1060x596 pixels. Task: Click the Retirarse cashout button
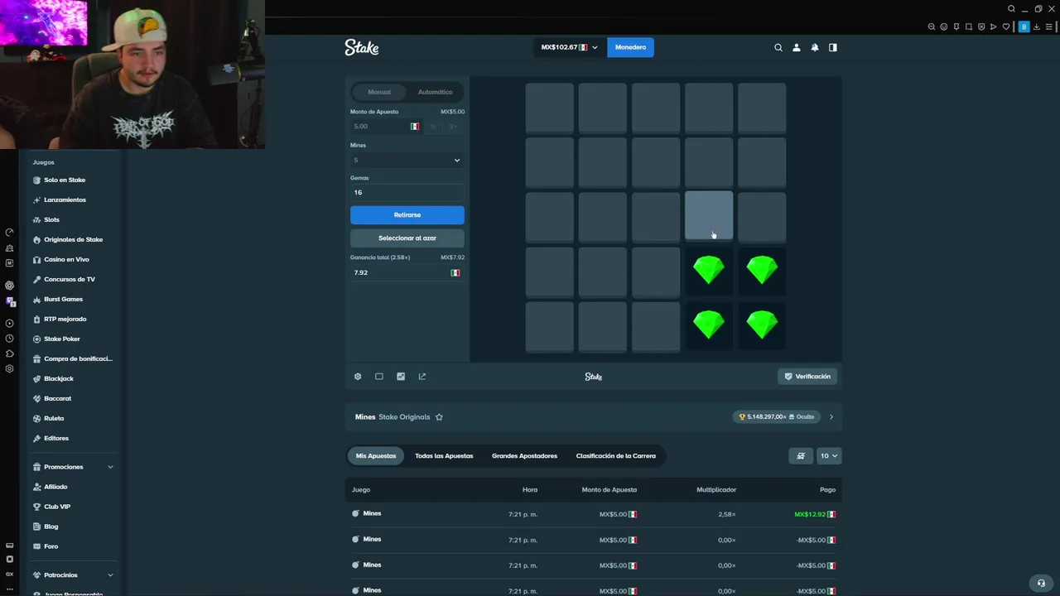(x=407, y=215)
